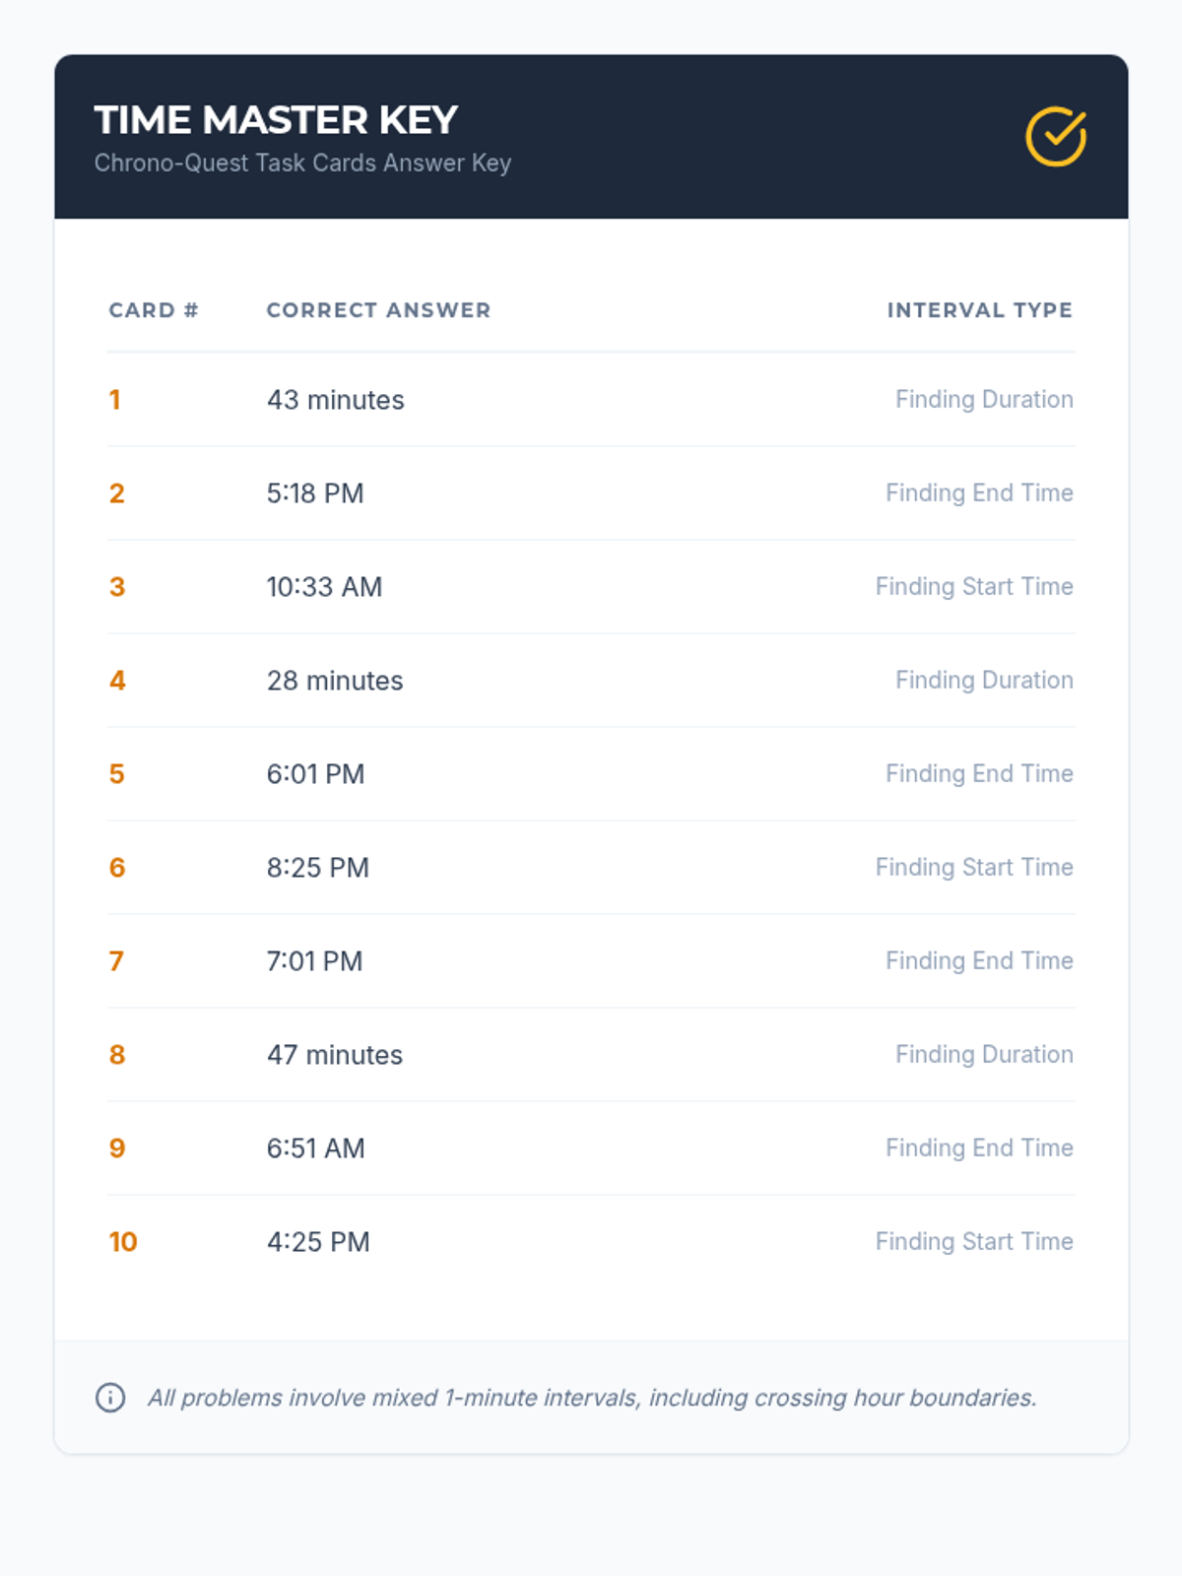Click the 5:18 PM answer
Image resolution: width=1182 pixels, height=1576 pixels.
(x=315, y=493)
